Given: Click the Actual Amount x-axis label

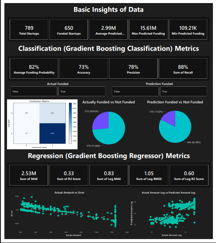Looking at the screenshot, I should click(74, 235).
